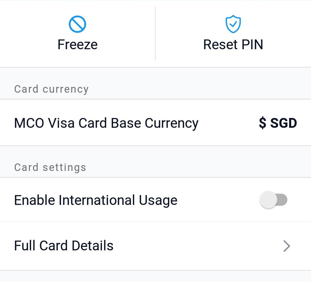Image resolution: width=311 pixels, height=282 pixels.
Task: Tap the Reset PIN shield icon
Action: click(x=233, y=24)
